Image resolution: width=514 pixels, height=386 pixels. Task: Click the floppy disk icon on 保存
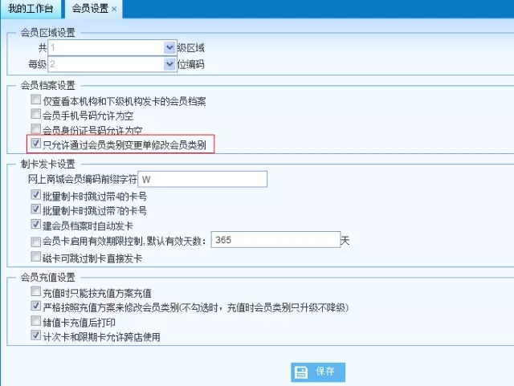(x=301, y=372)
